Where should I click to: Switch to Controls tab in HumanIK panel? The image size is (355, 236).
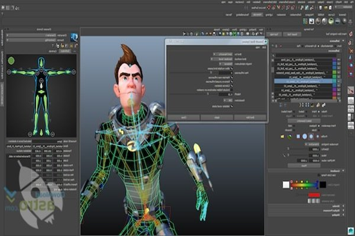pyautogui.click(x=53, y=51)
